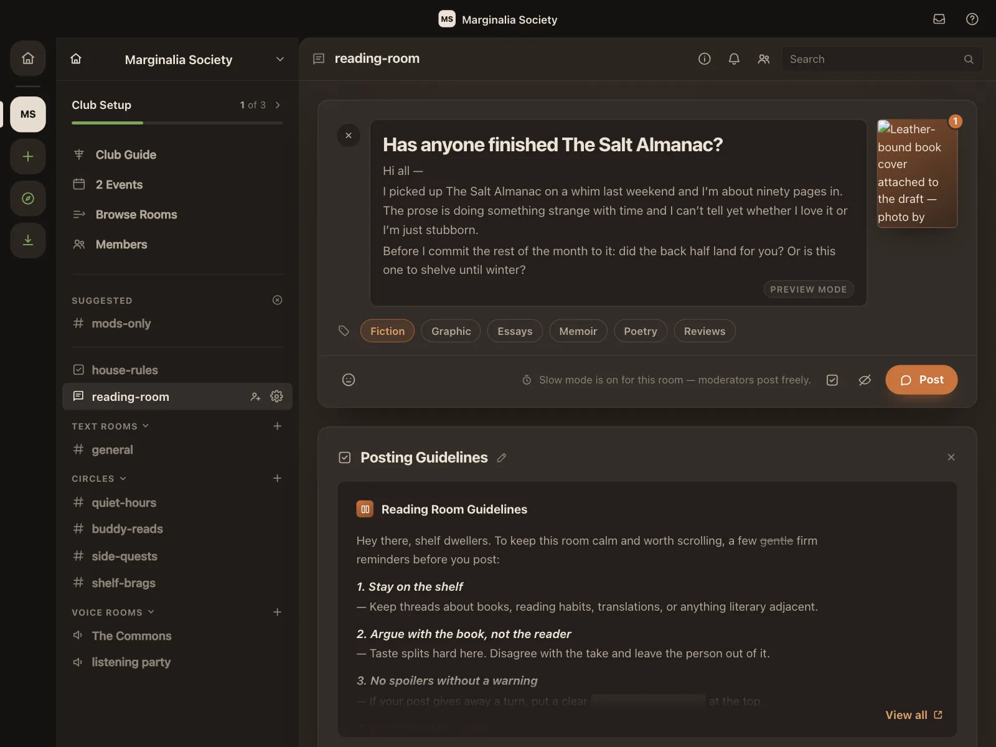
Task: Select the reading-room row in sidebar
Action: (177, 397)
